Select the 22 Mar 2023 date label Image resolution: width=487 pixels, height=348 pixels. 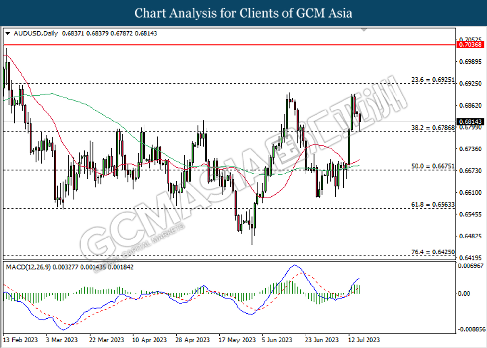[106, 340]
